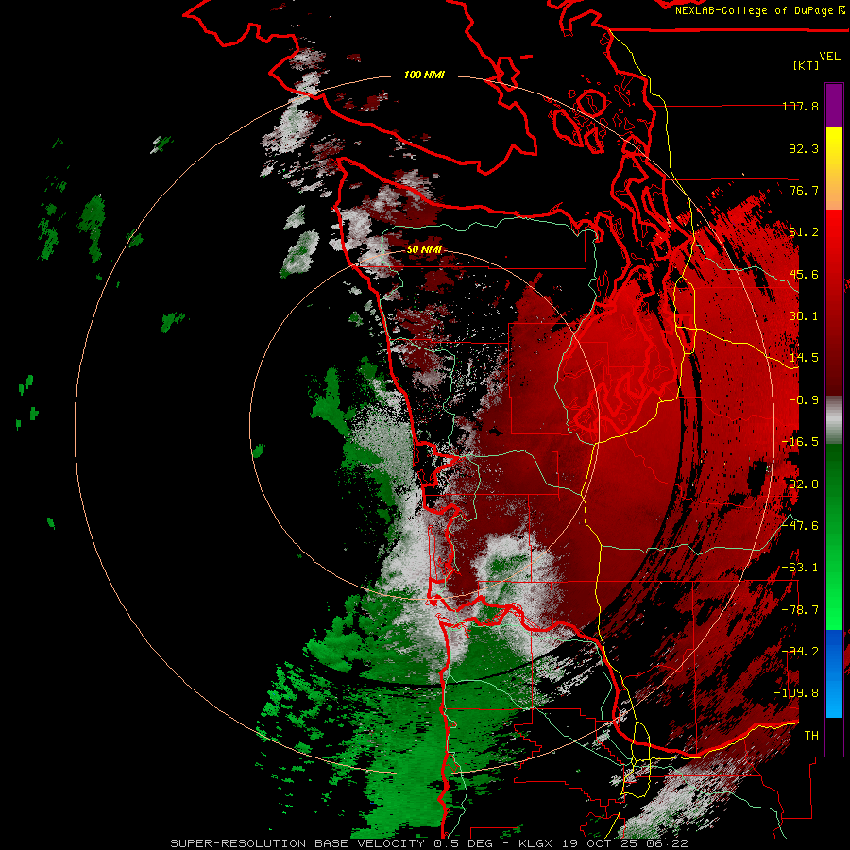
Task: Click the 50 NMI range ring label
Action: [x=424, y=249]
